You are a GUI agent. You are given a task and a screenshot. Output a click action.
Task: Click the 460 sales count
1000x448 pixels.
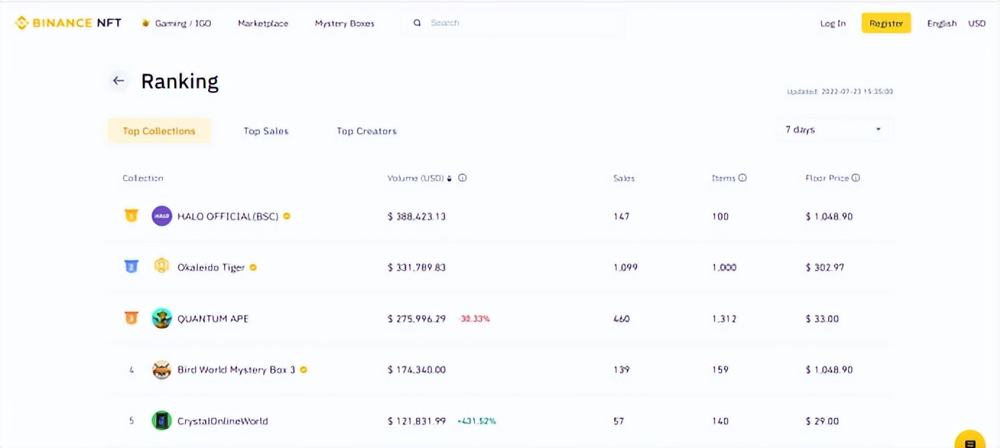coord(621,319)
